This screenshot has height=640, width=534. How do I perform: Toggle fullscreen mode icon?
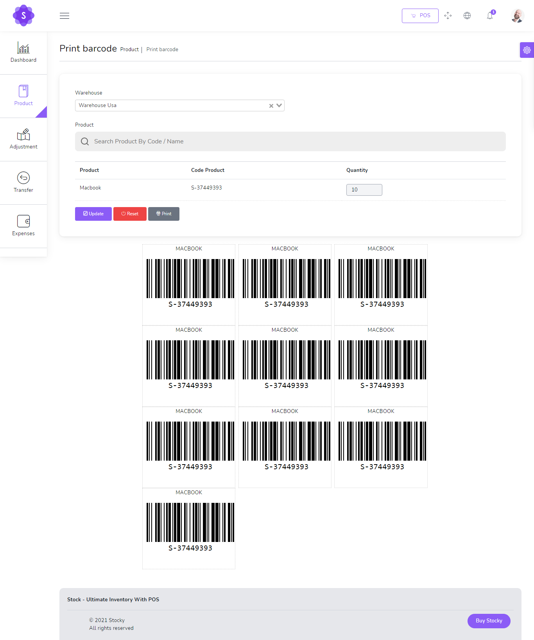click(x=448, y=16)
